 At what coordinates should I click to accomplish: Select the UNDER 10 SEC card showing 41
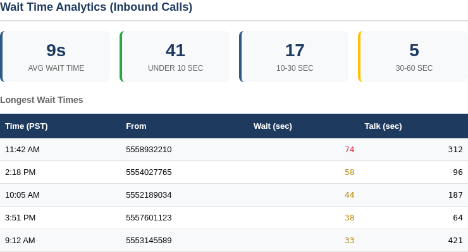pyautogui.click(x=175, y=56)
